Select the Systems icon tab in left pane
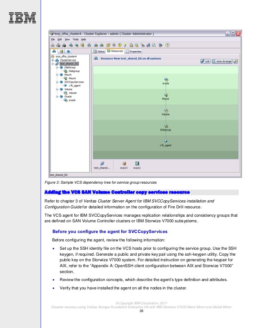The width and height of the screenshot is (253, 328). coord(61,51)
